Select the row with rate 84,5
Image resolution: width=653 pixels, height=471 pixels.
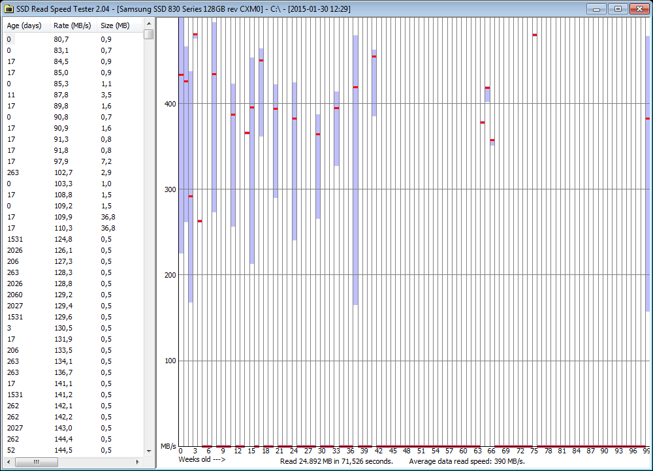(73, 61)
